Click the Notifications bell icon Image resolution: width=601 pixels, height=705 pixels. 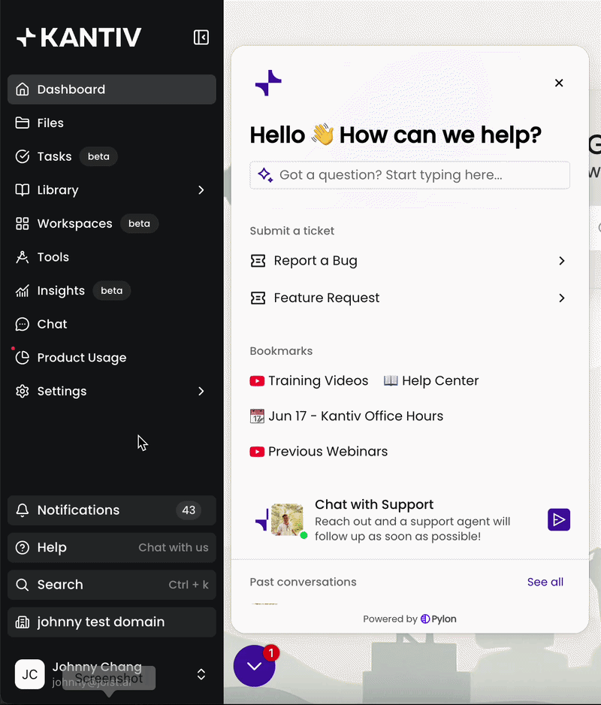(22, 510)
